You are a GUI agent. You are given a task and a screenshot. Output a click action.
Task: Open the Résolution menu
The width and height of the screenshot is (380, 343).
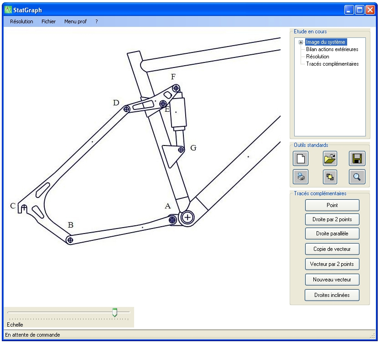click(21, 21)
